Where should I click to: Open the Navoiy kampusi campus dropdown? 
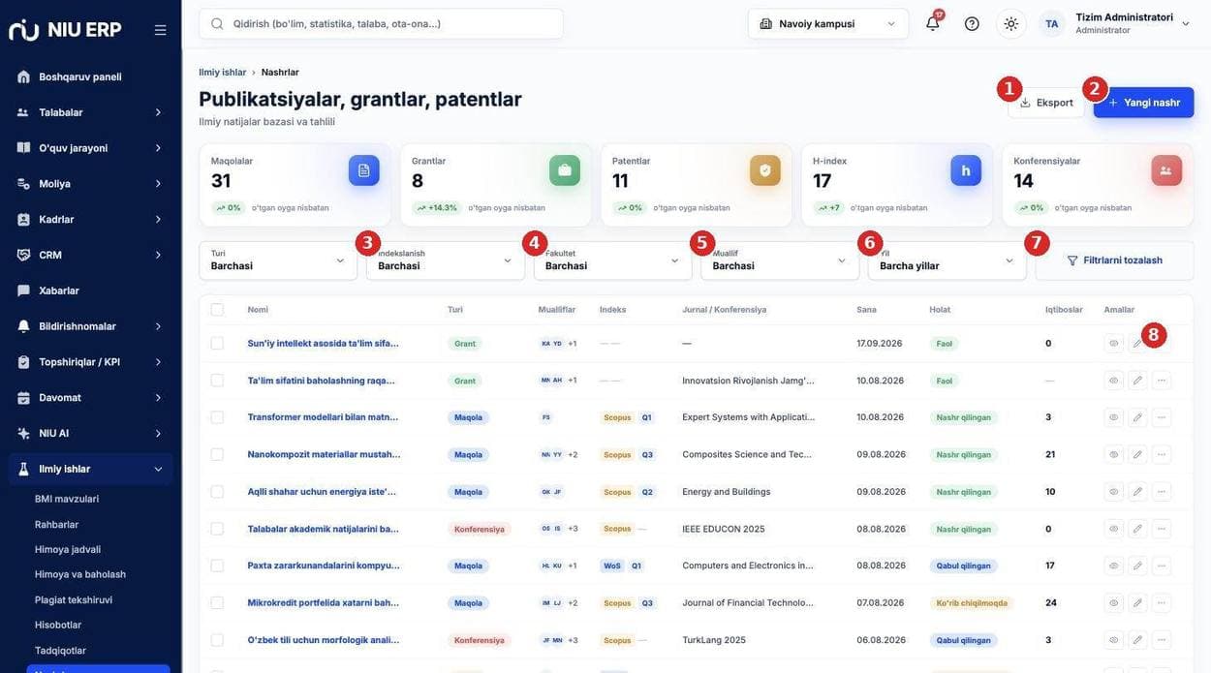(x=828, y=23)
